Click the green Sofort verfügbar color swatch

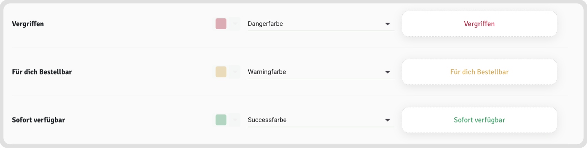pos(221,120)
